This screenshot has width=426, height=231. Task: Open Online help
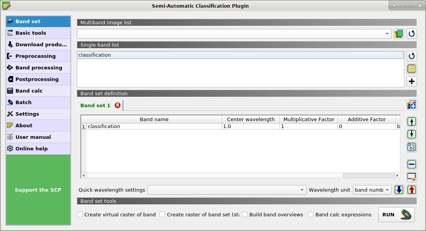38,148
